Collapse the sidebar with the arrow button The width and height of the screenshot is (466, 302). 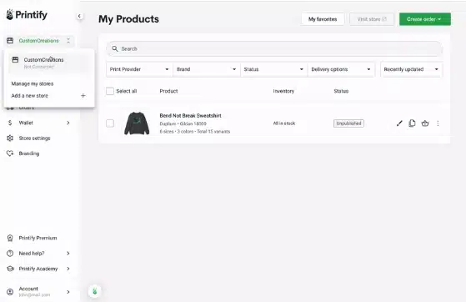click(79, 16)
